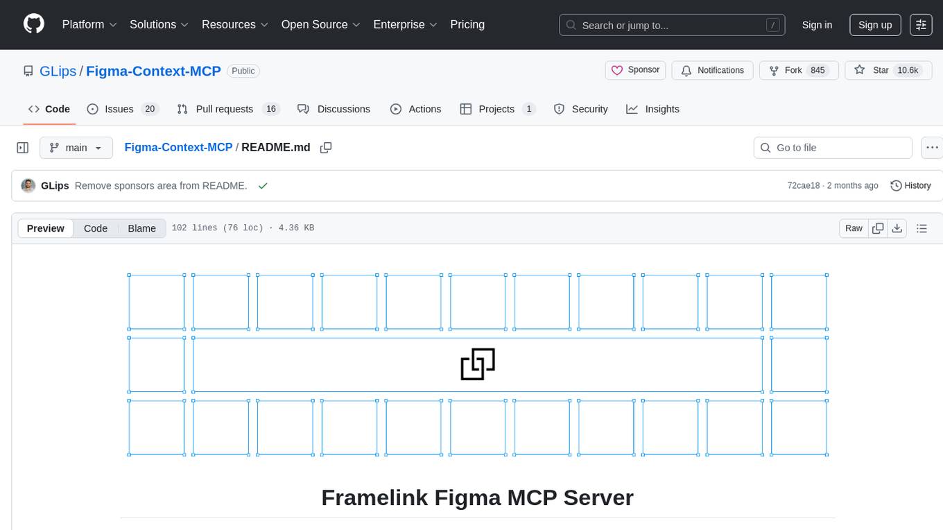
Task: View the commit check status checkmark
Action: 263,186
